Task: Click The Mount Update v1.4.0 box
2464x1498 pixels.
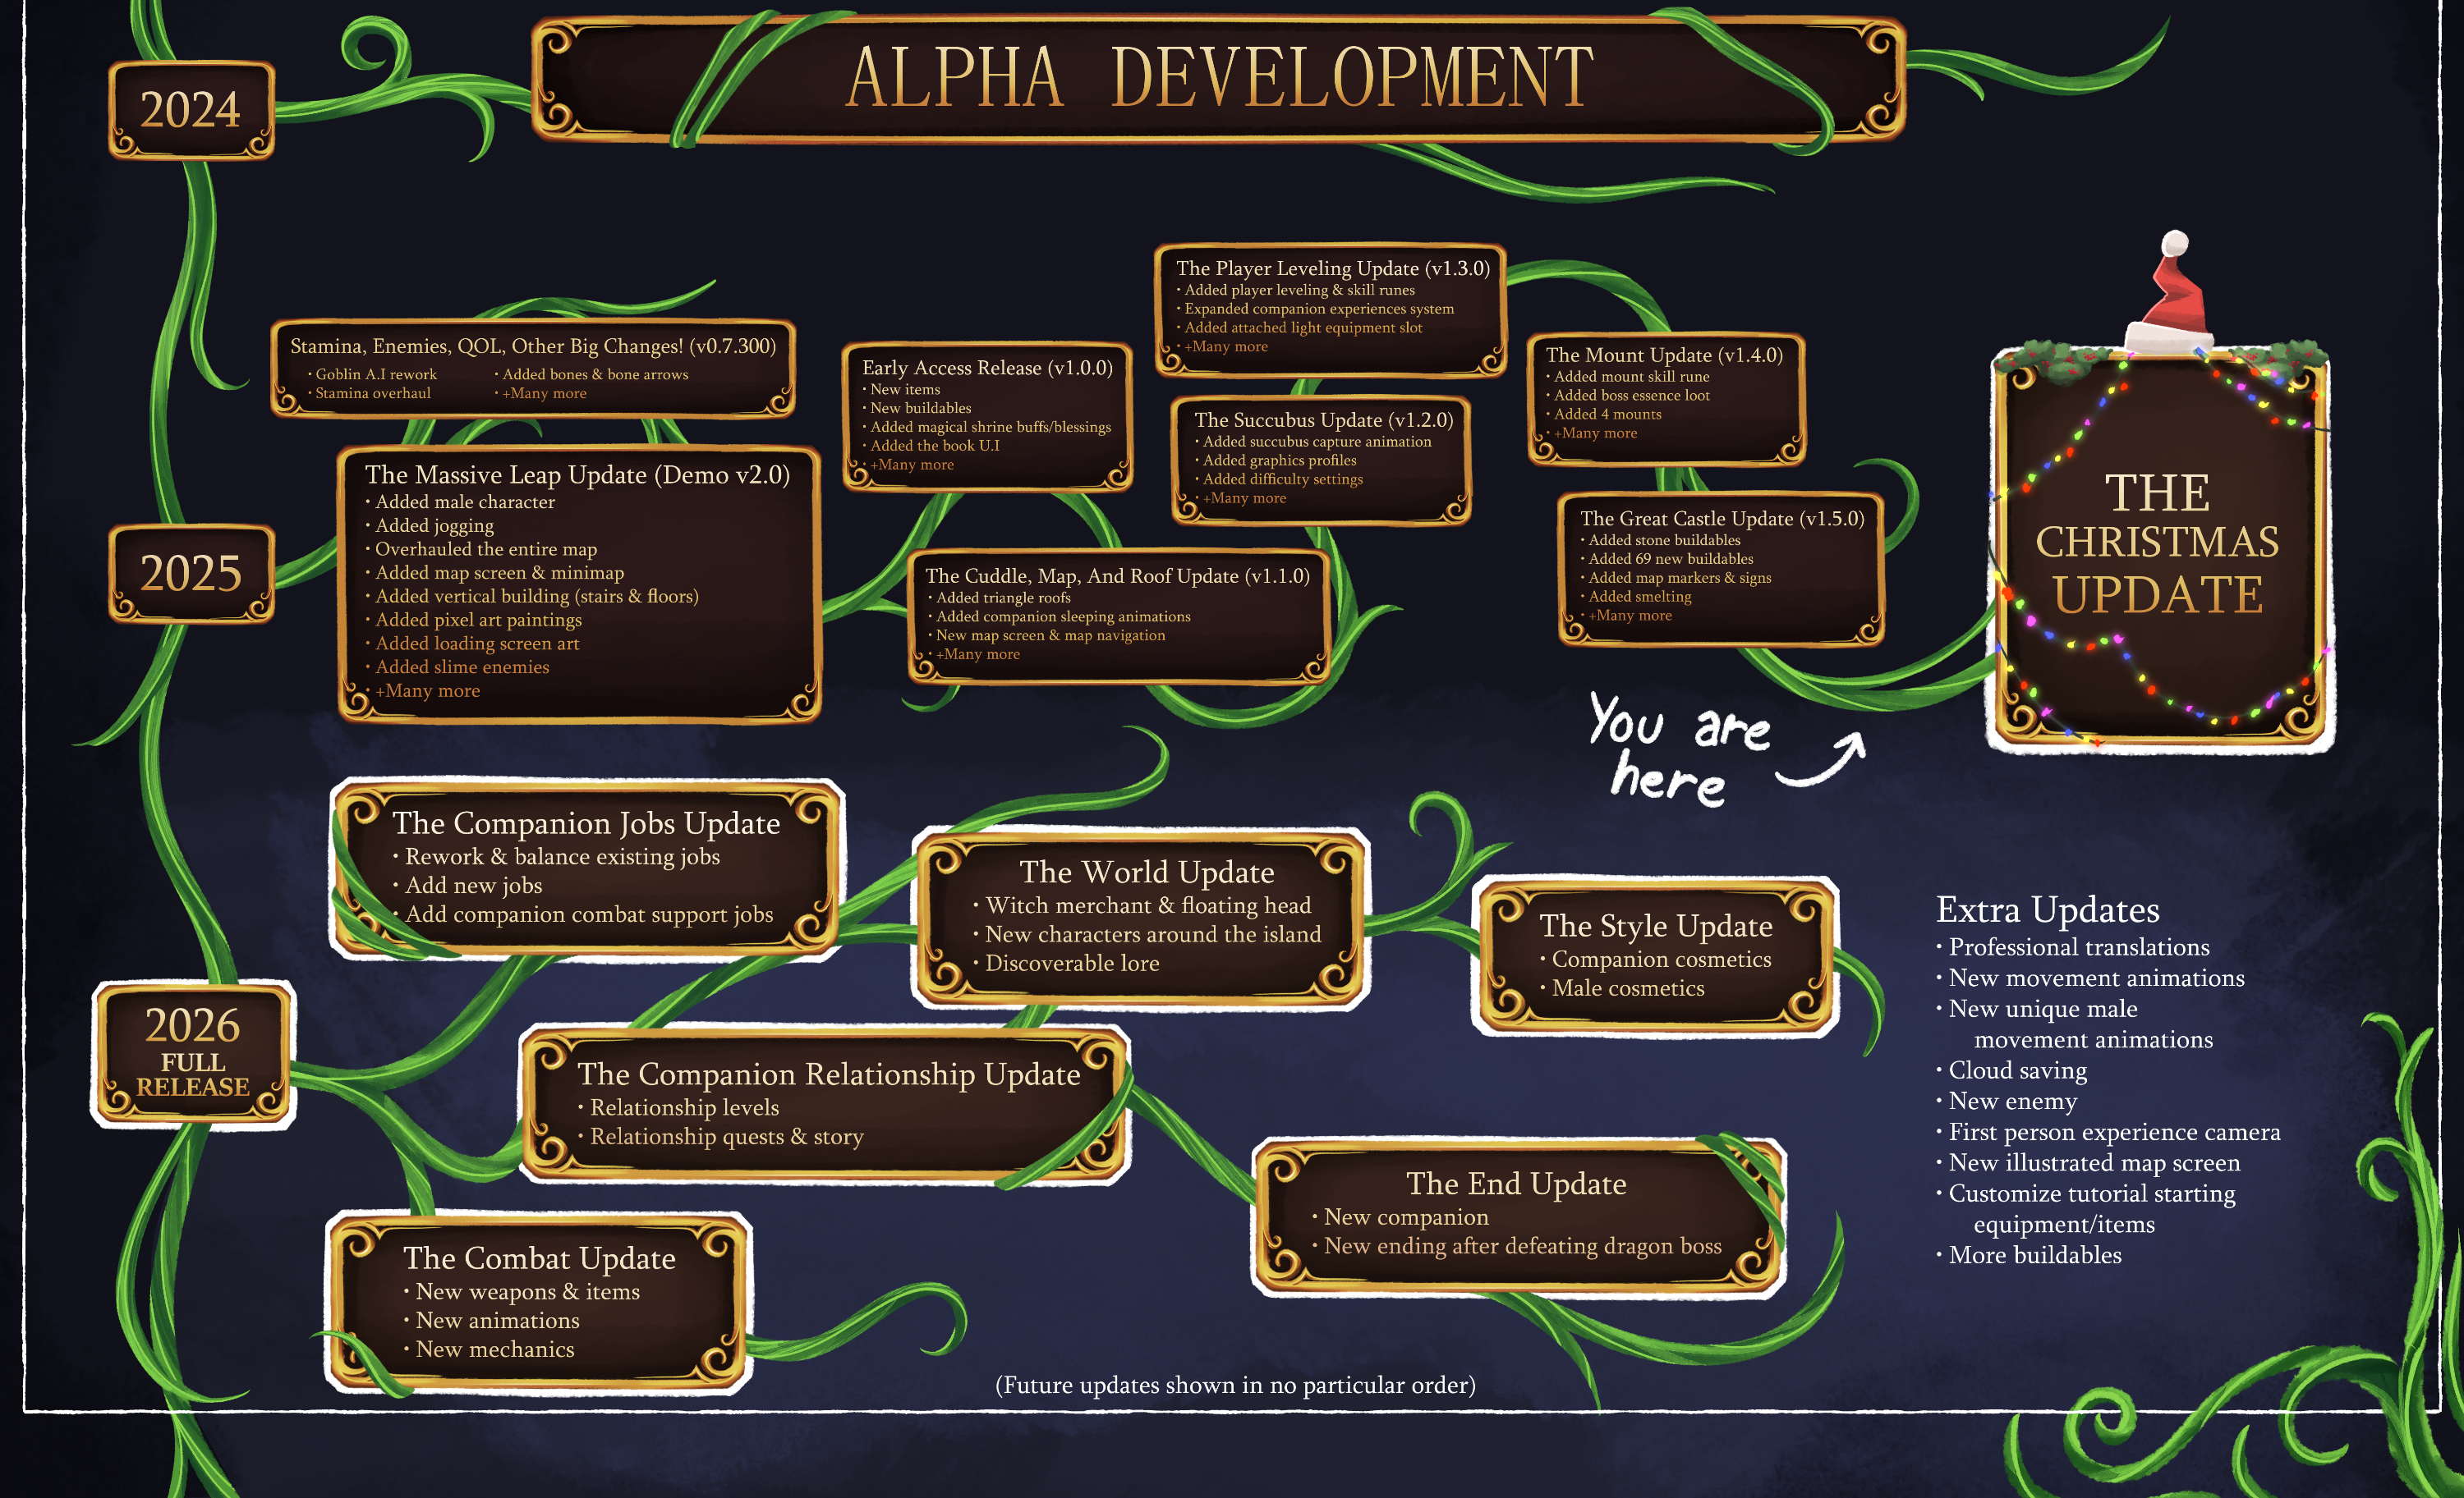Action: (x=1665, y=396)
